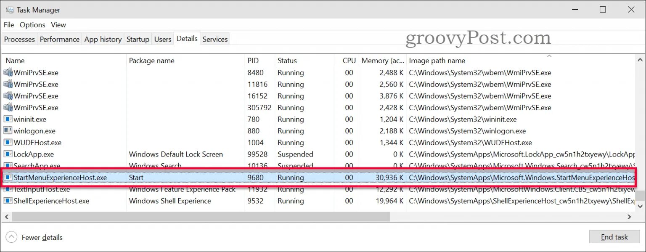Click the Windows Shell Experience package name

170,201
